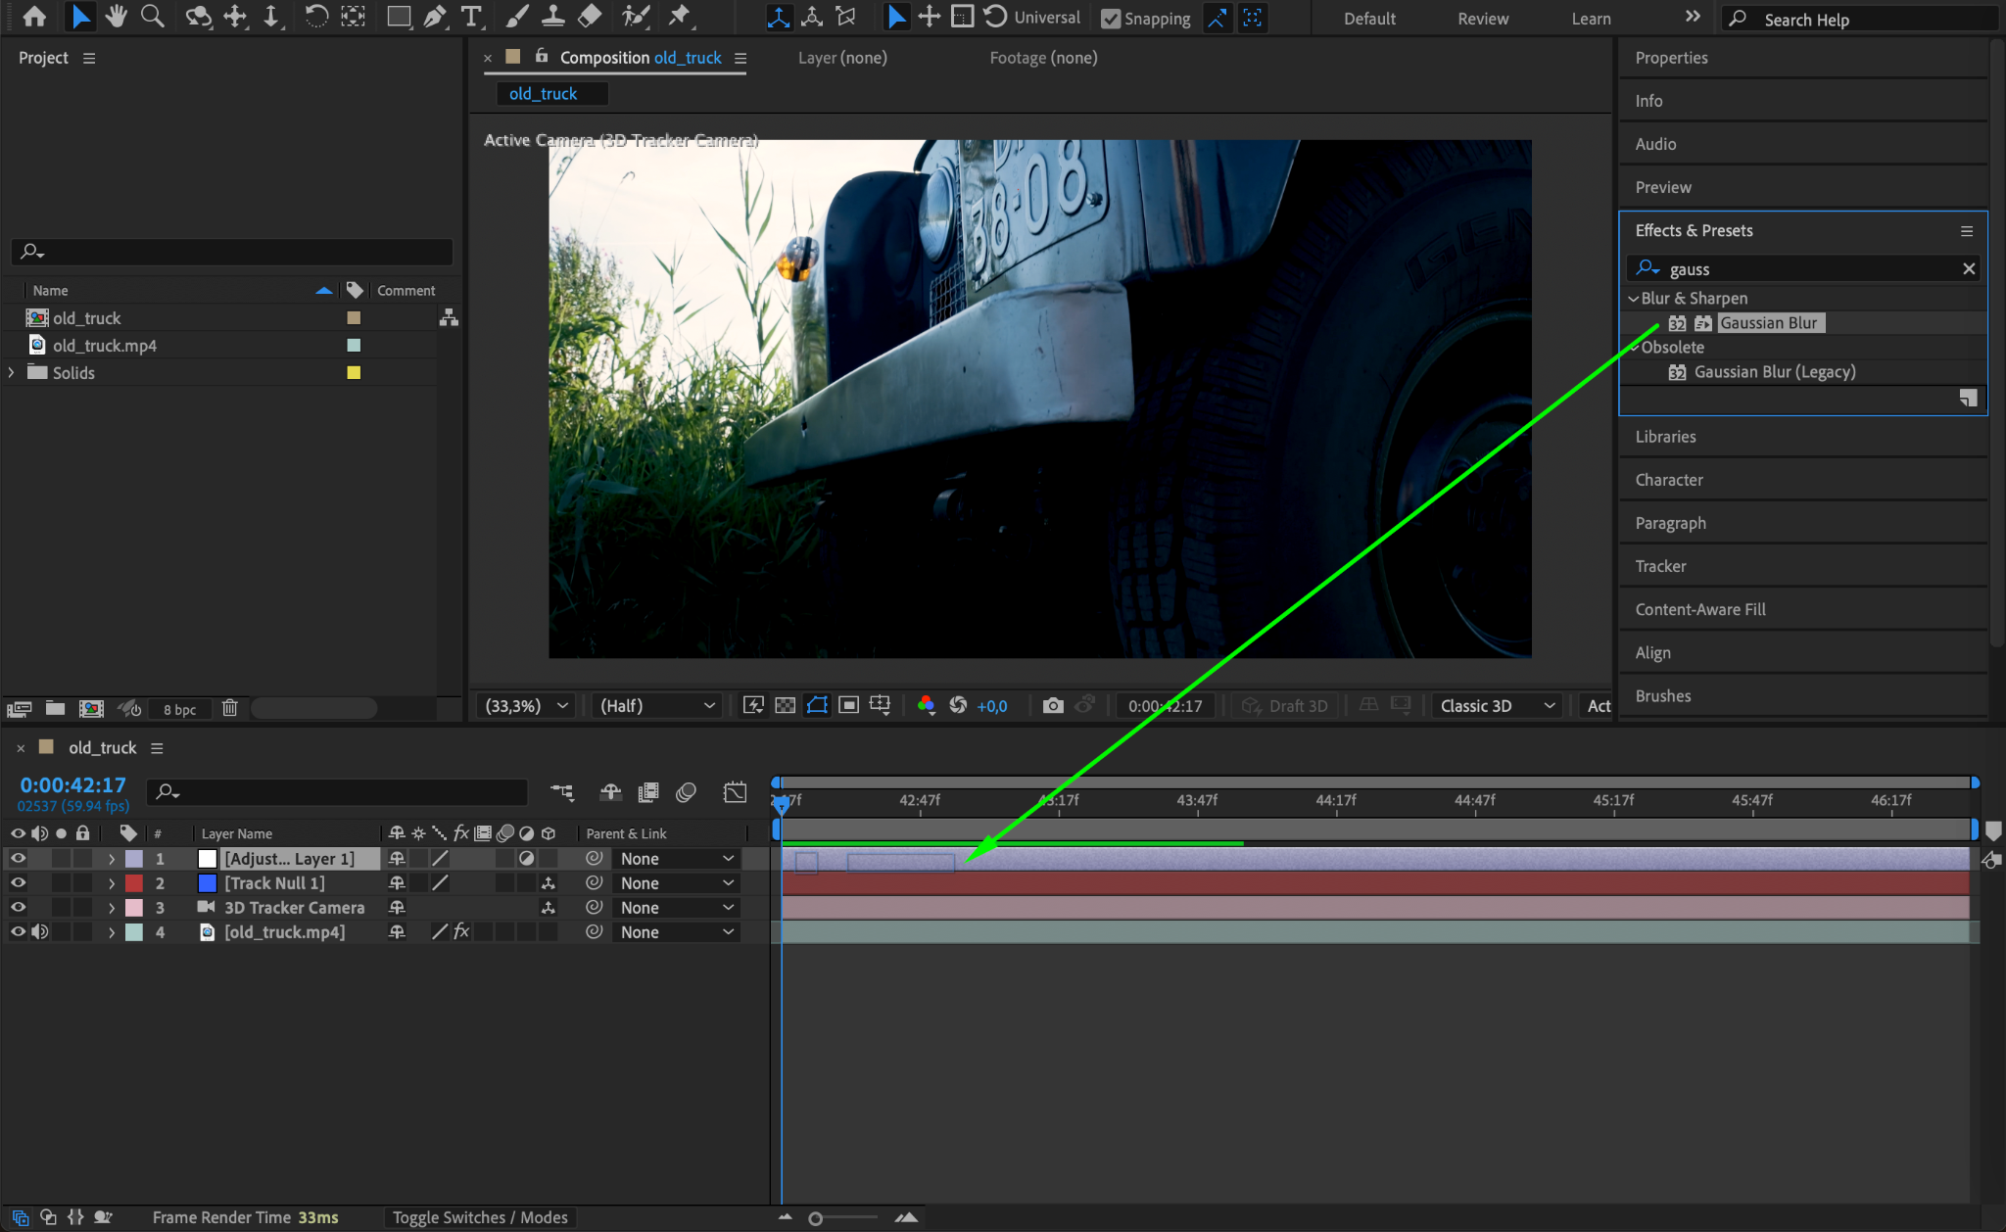This screenshot has width=2006, height=1232.
Task: Clear the gauss effects search field
Action: [1969, 268]
